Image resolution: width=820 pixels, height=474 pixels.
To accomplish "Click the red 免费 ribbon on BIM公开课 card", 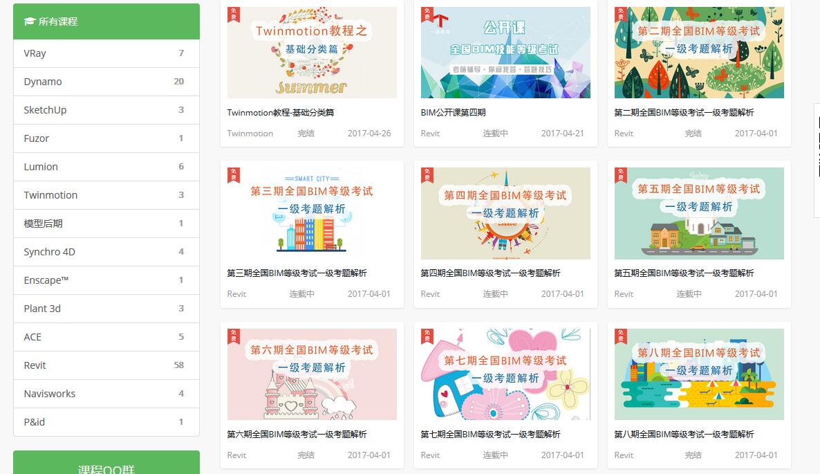I will (x=427, y=14).
